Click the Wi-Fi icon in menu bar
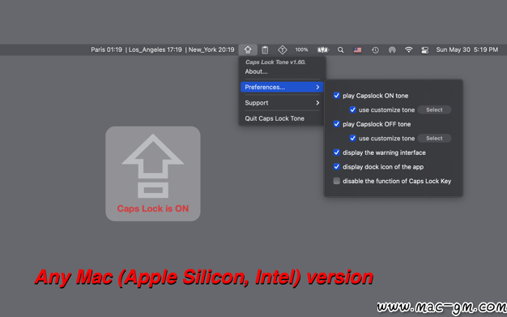Image resolution: width=507 pixels, height=317 pixels. click(409, 49)
